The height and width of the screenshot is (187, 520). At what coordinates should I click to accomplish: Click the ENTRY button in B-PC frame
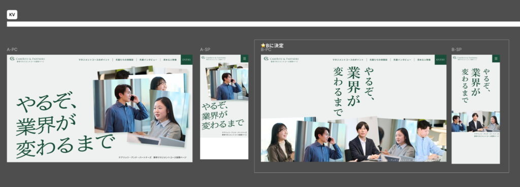click(x=440, y=60)
